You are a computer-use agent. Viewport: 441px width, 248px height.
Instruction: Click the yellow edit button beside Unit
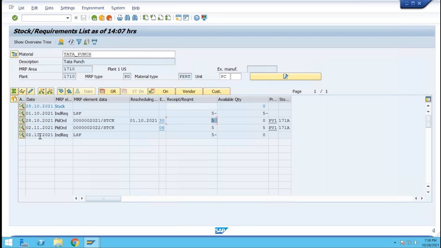tap(286, 76)
